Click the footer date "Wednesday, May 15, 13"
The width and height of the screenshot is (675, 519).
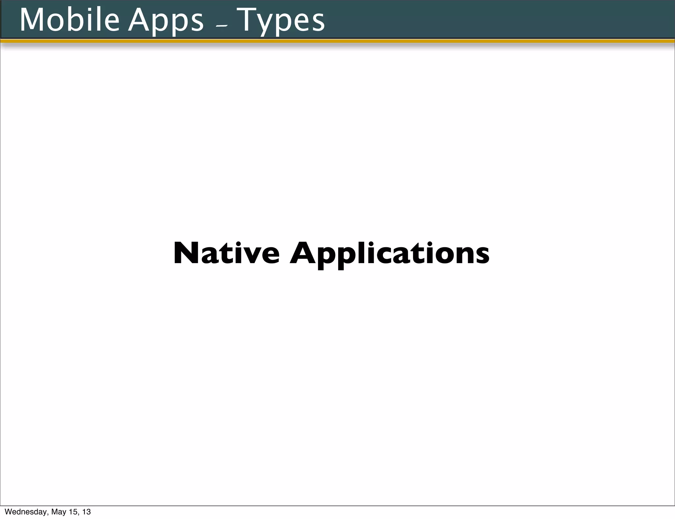48,512
